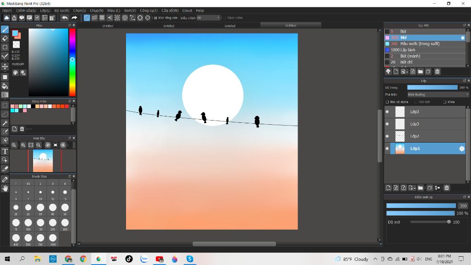This screenshot has height=265, width=471.
Task: Select the Brush tool in left toolbar
Action: [5, 29]
